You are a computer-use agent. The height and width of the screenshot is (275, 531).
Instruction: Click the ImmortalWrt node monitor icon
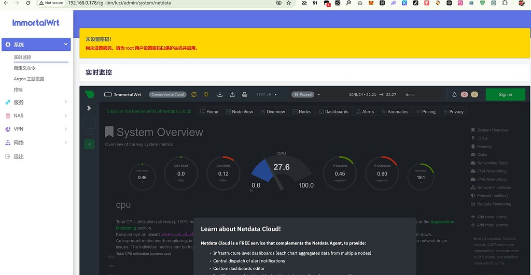tap(108, 95)
